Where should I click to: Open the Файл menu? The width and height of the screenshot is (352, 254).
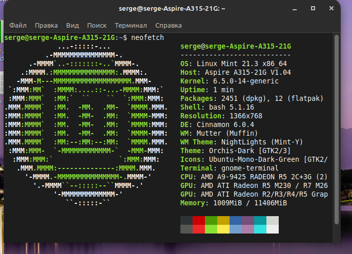[x=18, y=26]
